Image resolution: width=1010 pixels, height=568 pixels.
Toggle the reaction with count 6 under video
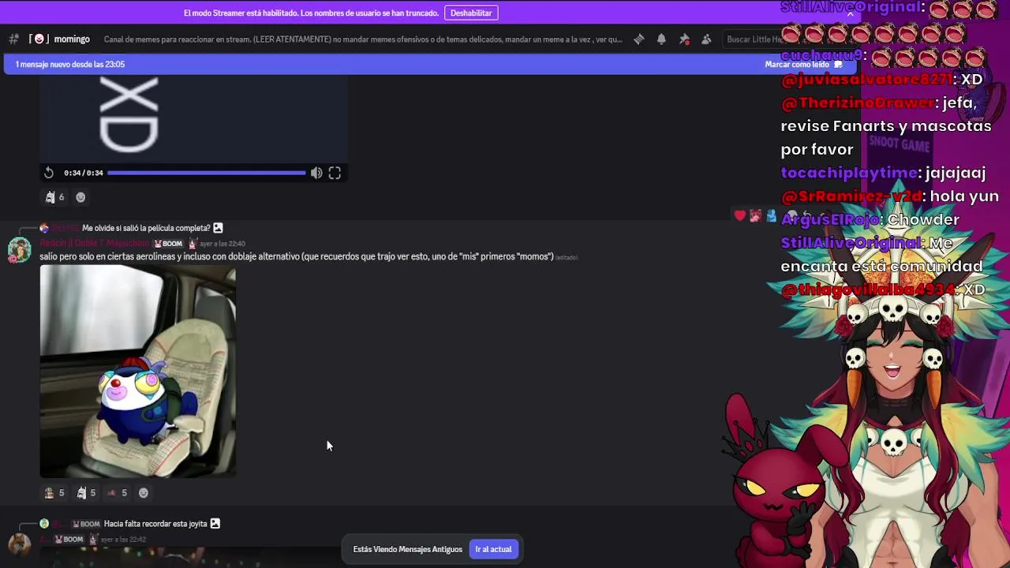tap(54, 197)
